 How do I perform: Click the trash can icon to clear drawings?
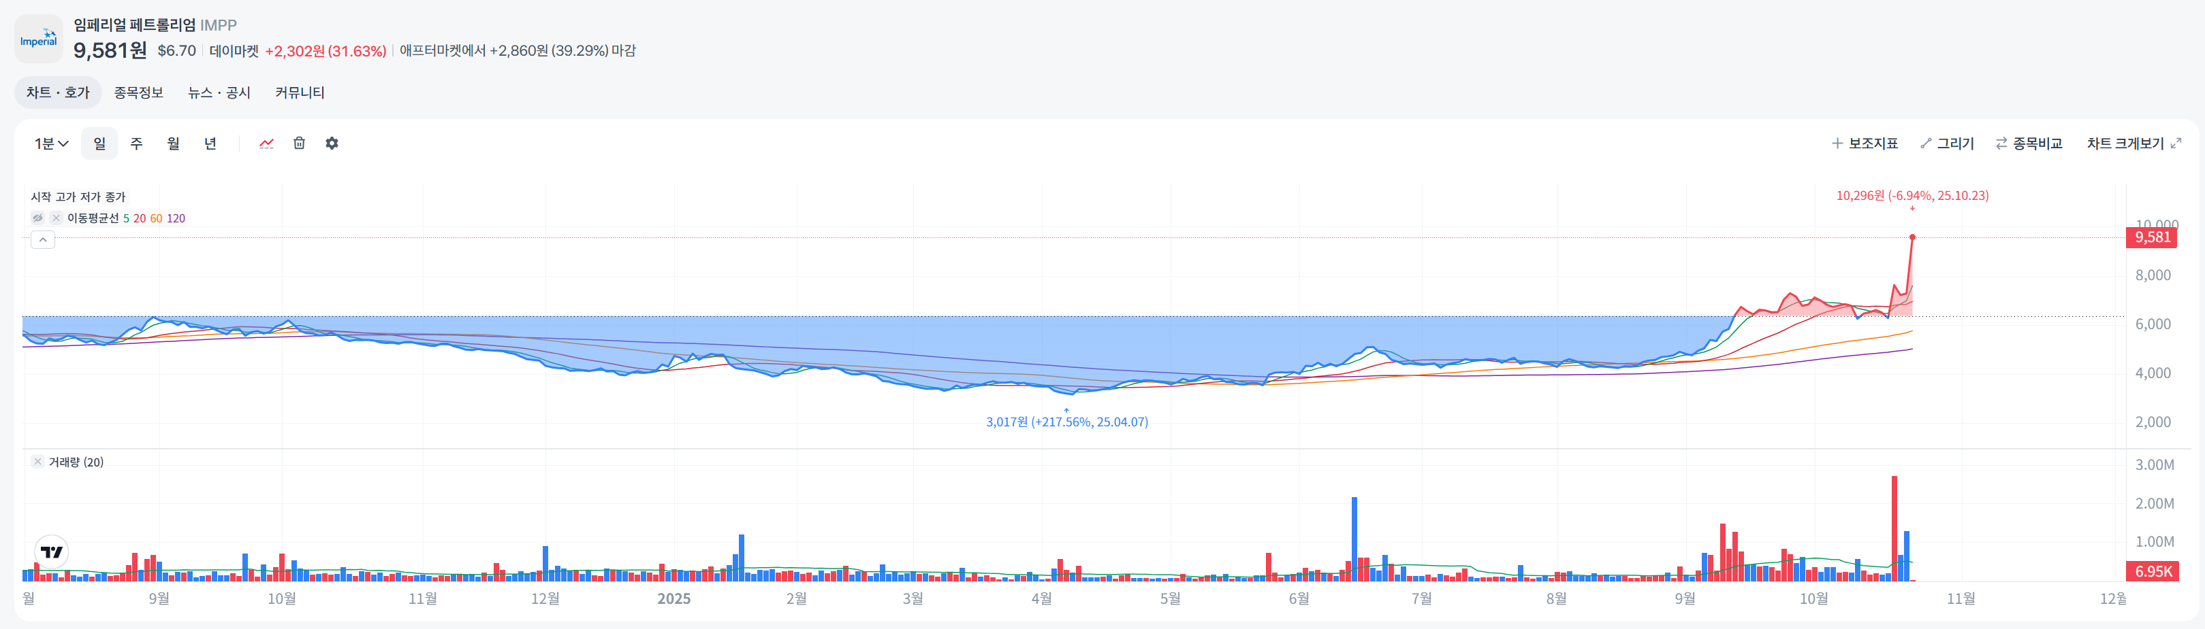pyautogui.click(x=299, y=143)
